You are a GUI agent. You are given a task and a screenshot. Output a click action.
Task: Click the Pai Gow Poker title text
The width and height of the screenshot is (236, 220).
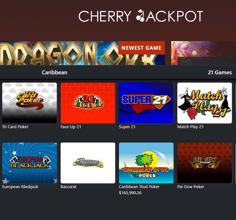pyautogui.click(x=191, y=187)
